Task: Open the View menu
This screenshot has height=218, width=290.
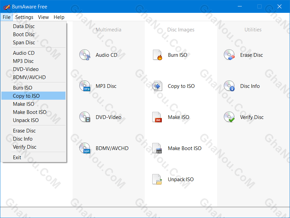Action: point(43,17)
